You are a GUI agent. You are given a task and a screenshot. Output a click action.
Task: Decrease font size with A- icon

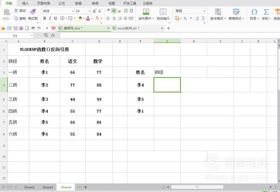point(100,11)
